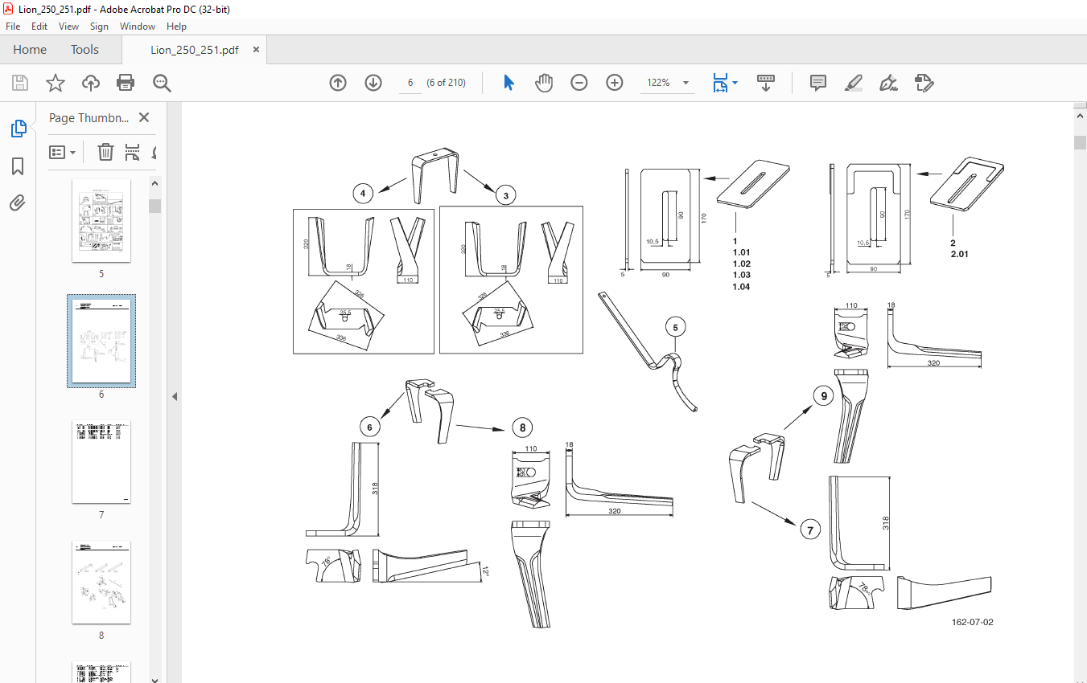Add bookmark star icon in toolbar

55,83
